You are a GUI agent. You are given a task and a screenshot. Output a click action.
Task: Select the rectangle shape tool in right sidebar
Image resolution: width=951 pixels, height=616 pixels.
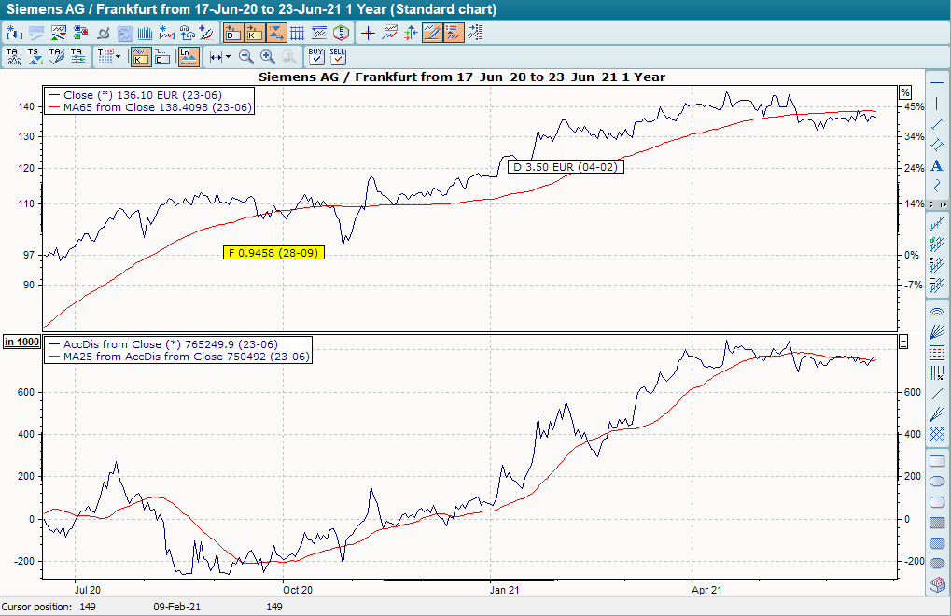[936, 460]
